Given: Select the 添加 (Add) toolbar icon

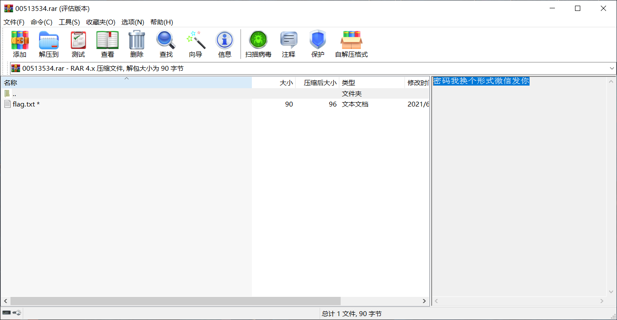Looking at the screenshot, I should coord(19,44).
